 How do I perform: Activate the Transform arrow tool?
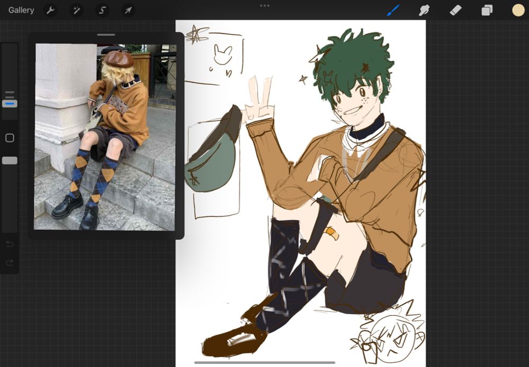point(128,11)
